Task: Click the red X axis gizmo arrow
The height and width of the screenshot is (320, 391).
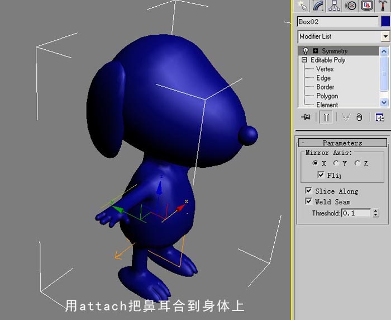Action: tap(181, 208)
